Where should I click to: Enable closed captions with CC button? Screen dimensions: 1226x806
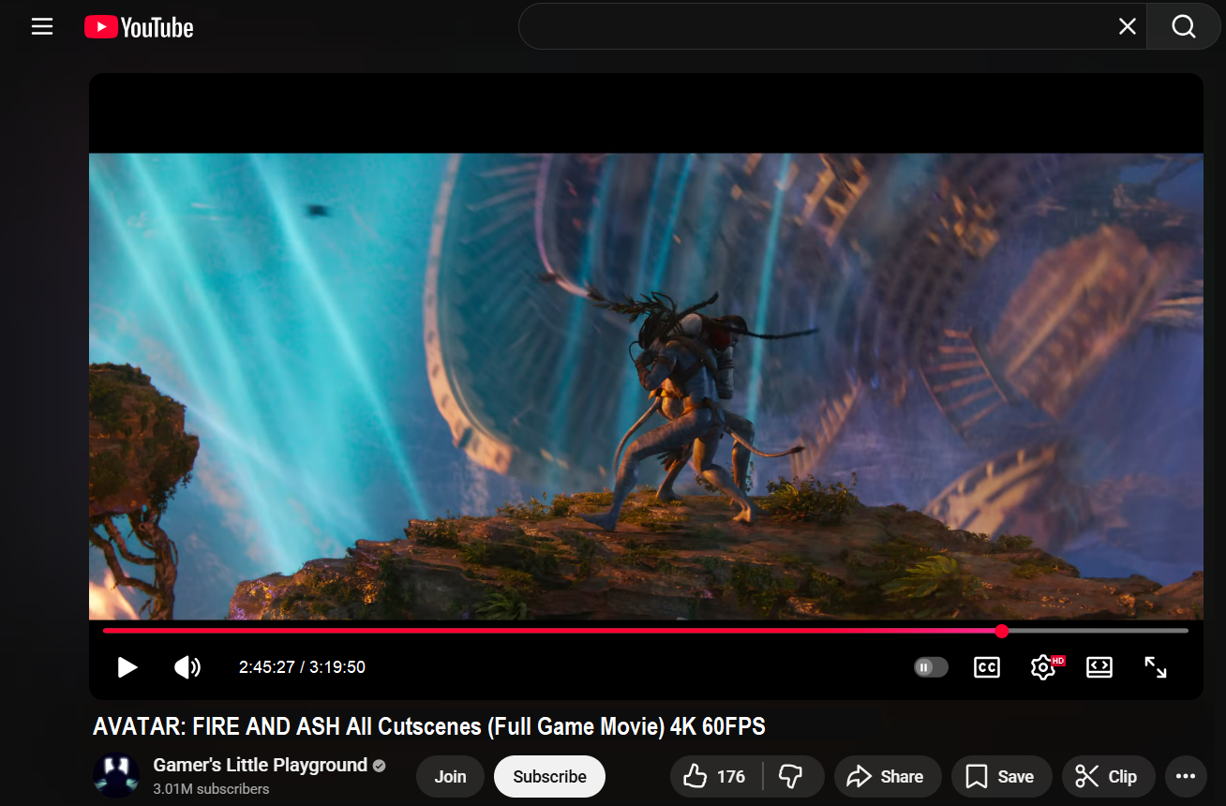click(x=987, y=667)
